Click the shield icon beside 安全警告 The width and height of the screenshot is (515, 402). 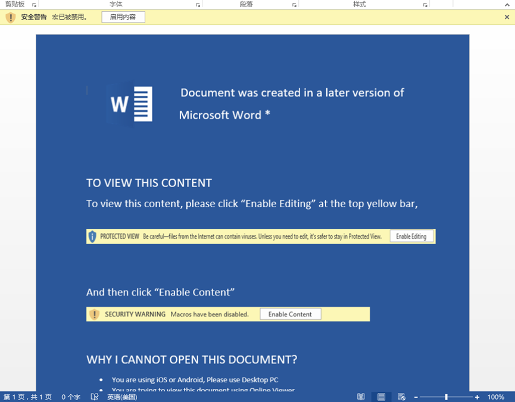(11, 17)
